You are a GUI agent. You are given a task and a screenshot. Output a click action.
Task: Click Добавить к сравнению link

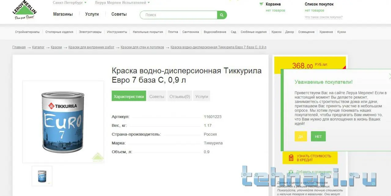(314, 172)
